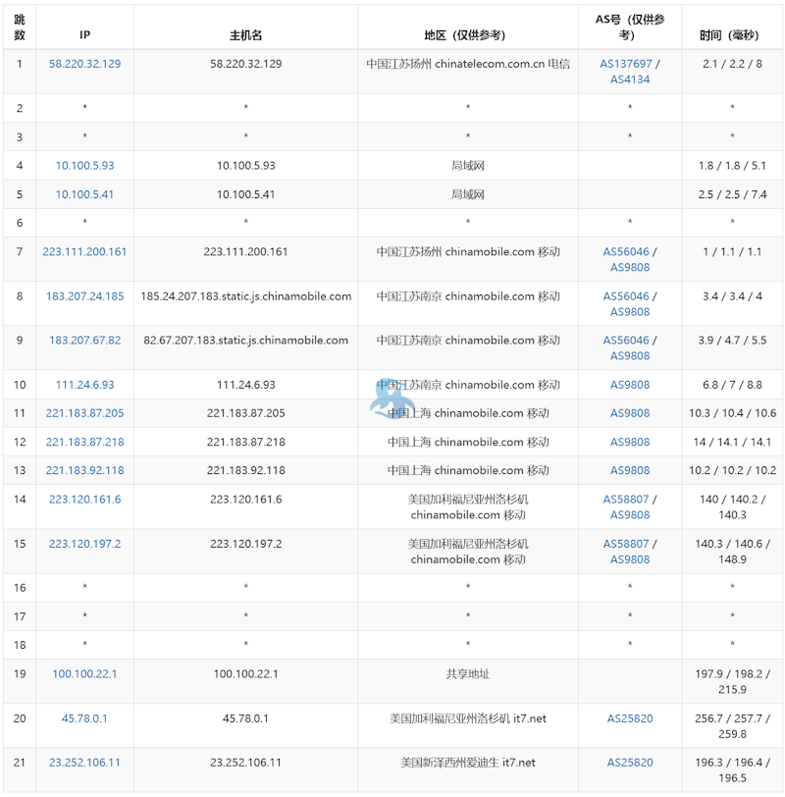The width and height of the screenshot is (785, 797).
Task: Open AS9808 link in hop 12 row
Action: click(x=630, y=443)
